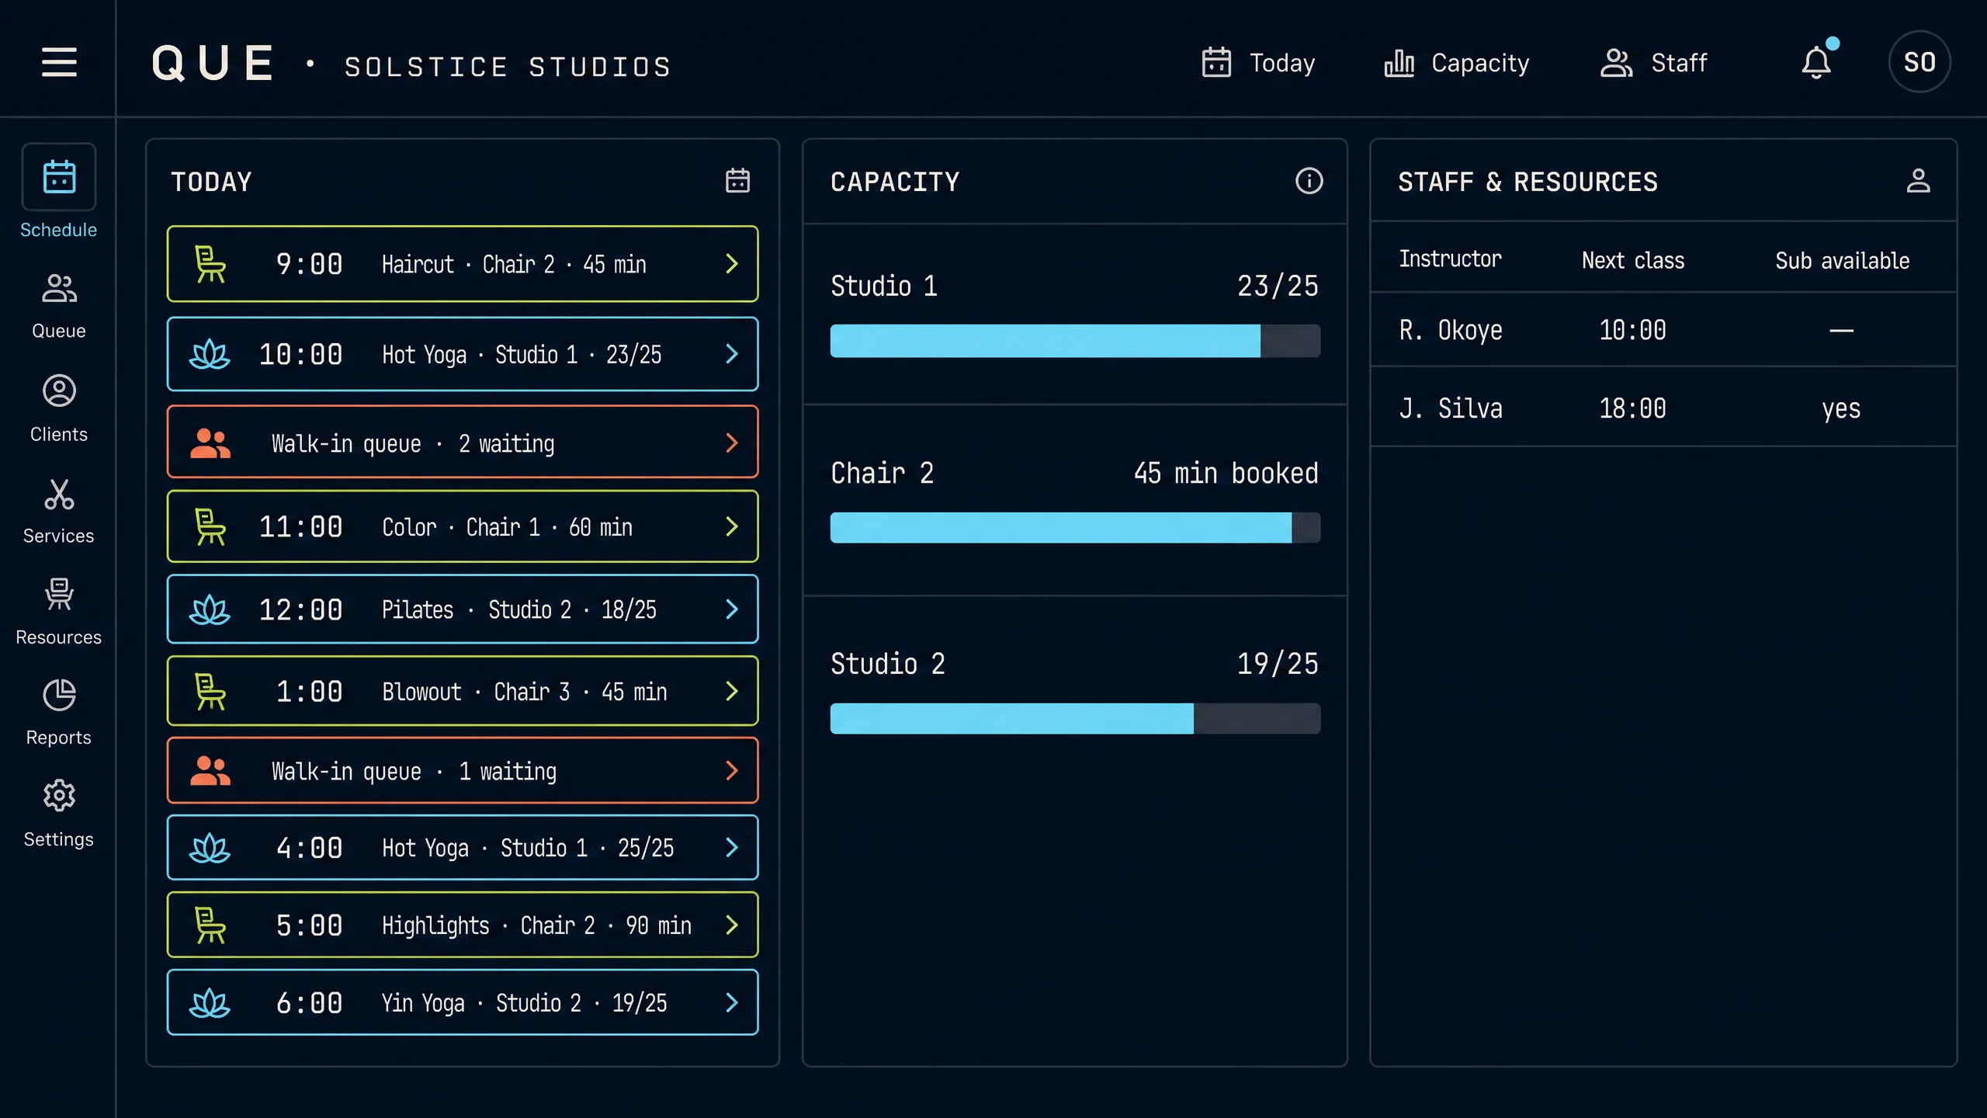This screenshot has height=1118, width=1987.
Task: Open Services scissors icon in sidebar
Action: 59,495
